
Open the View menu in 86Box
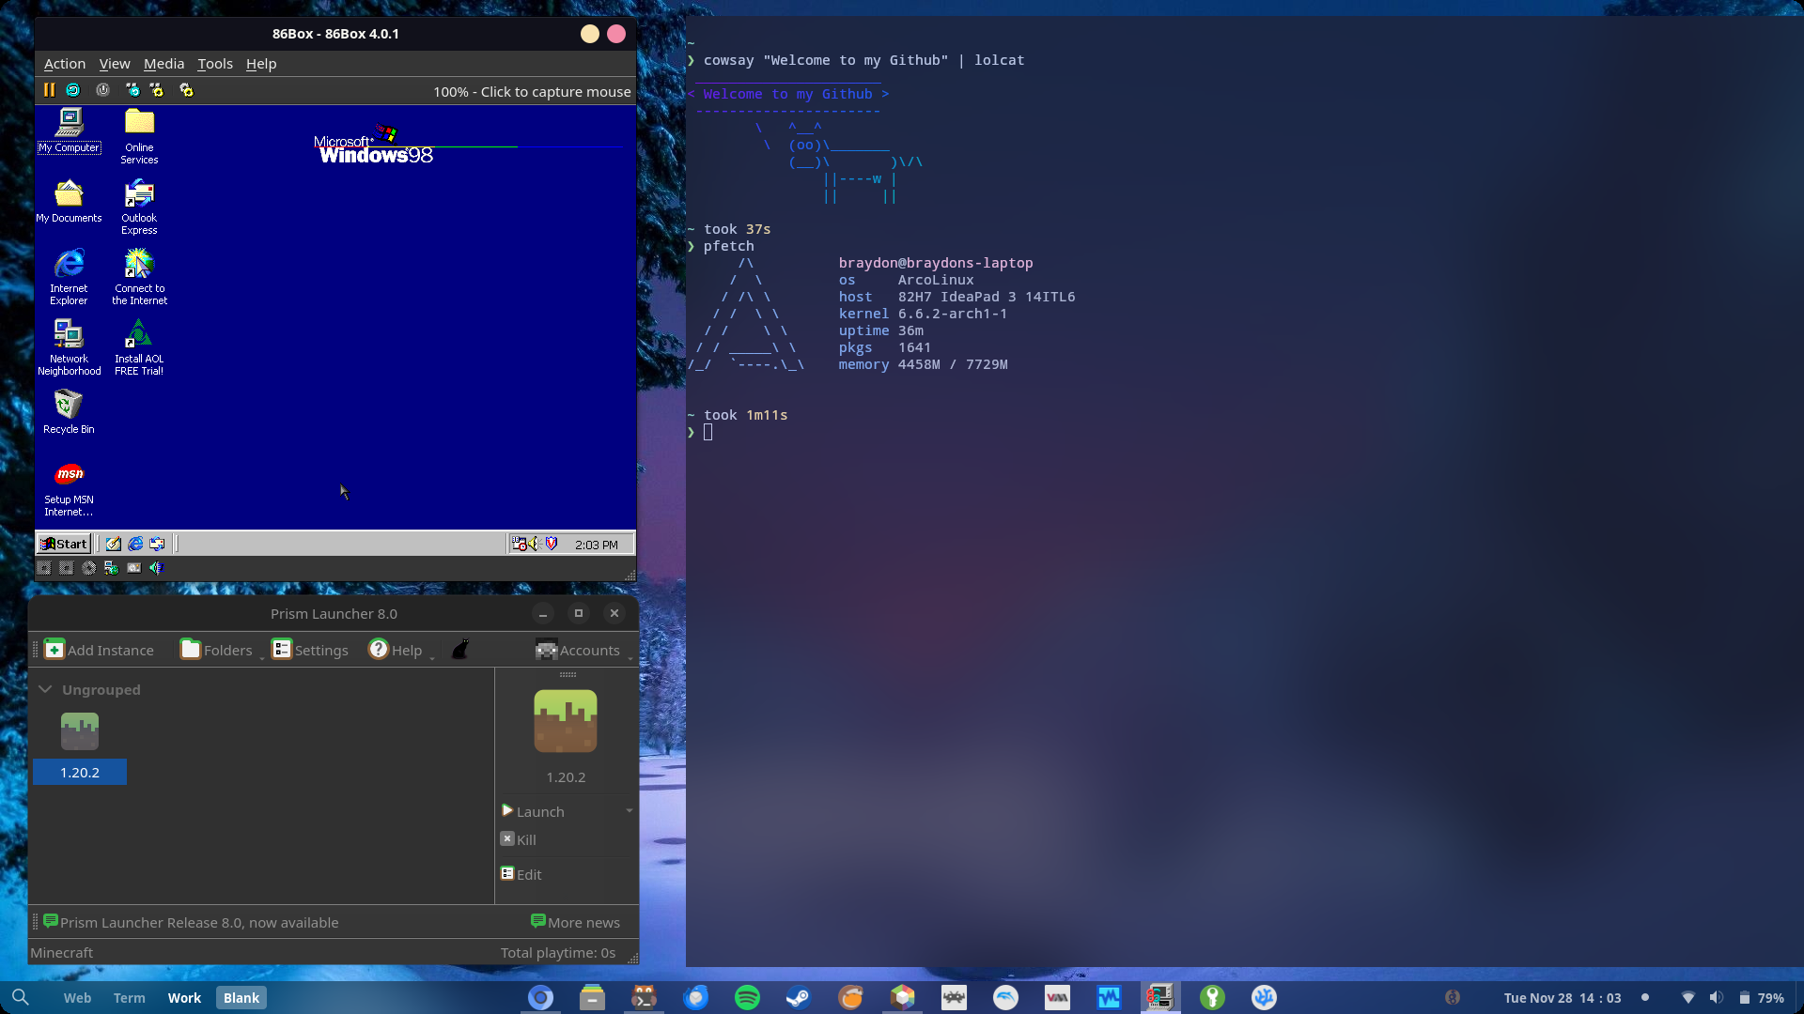pyautogui.click(x=115, y=64)
